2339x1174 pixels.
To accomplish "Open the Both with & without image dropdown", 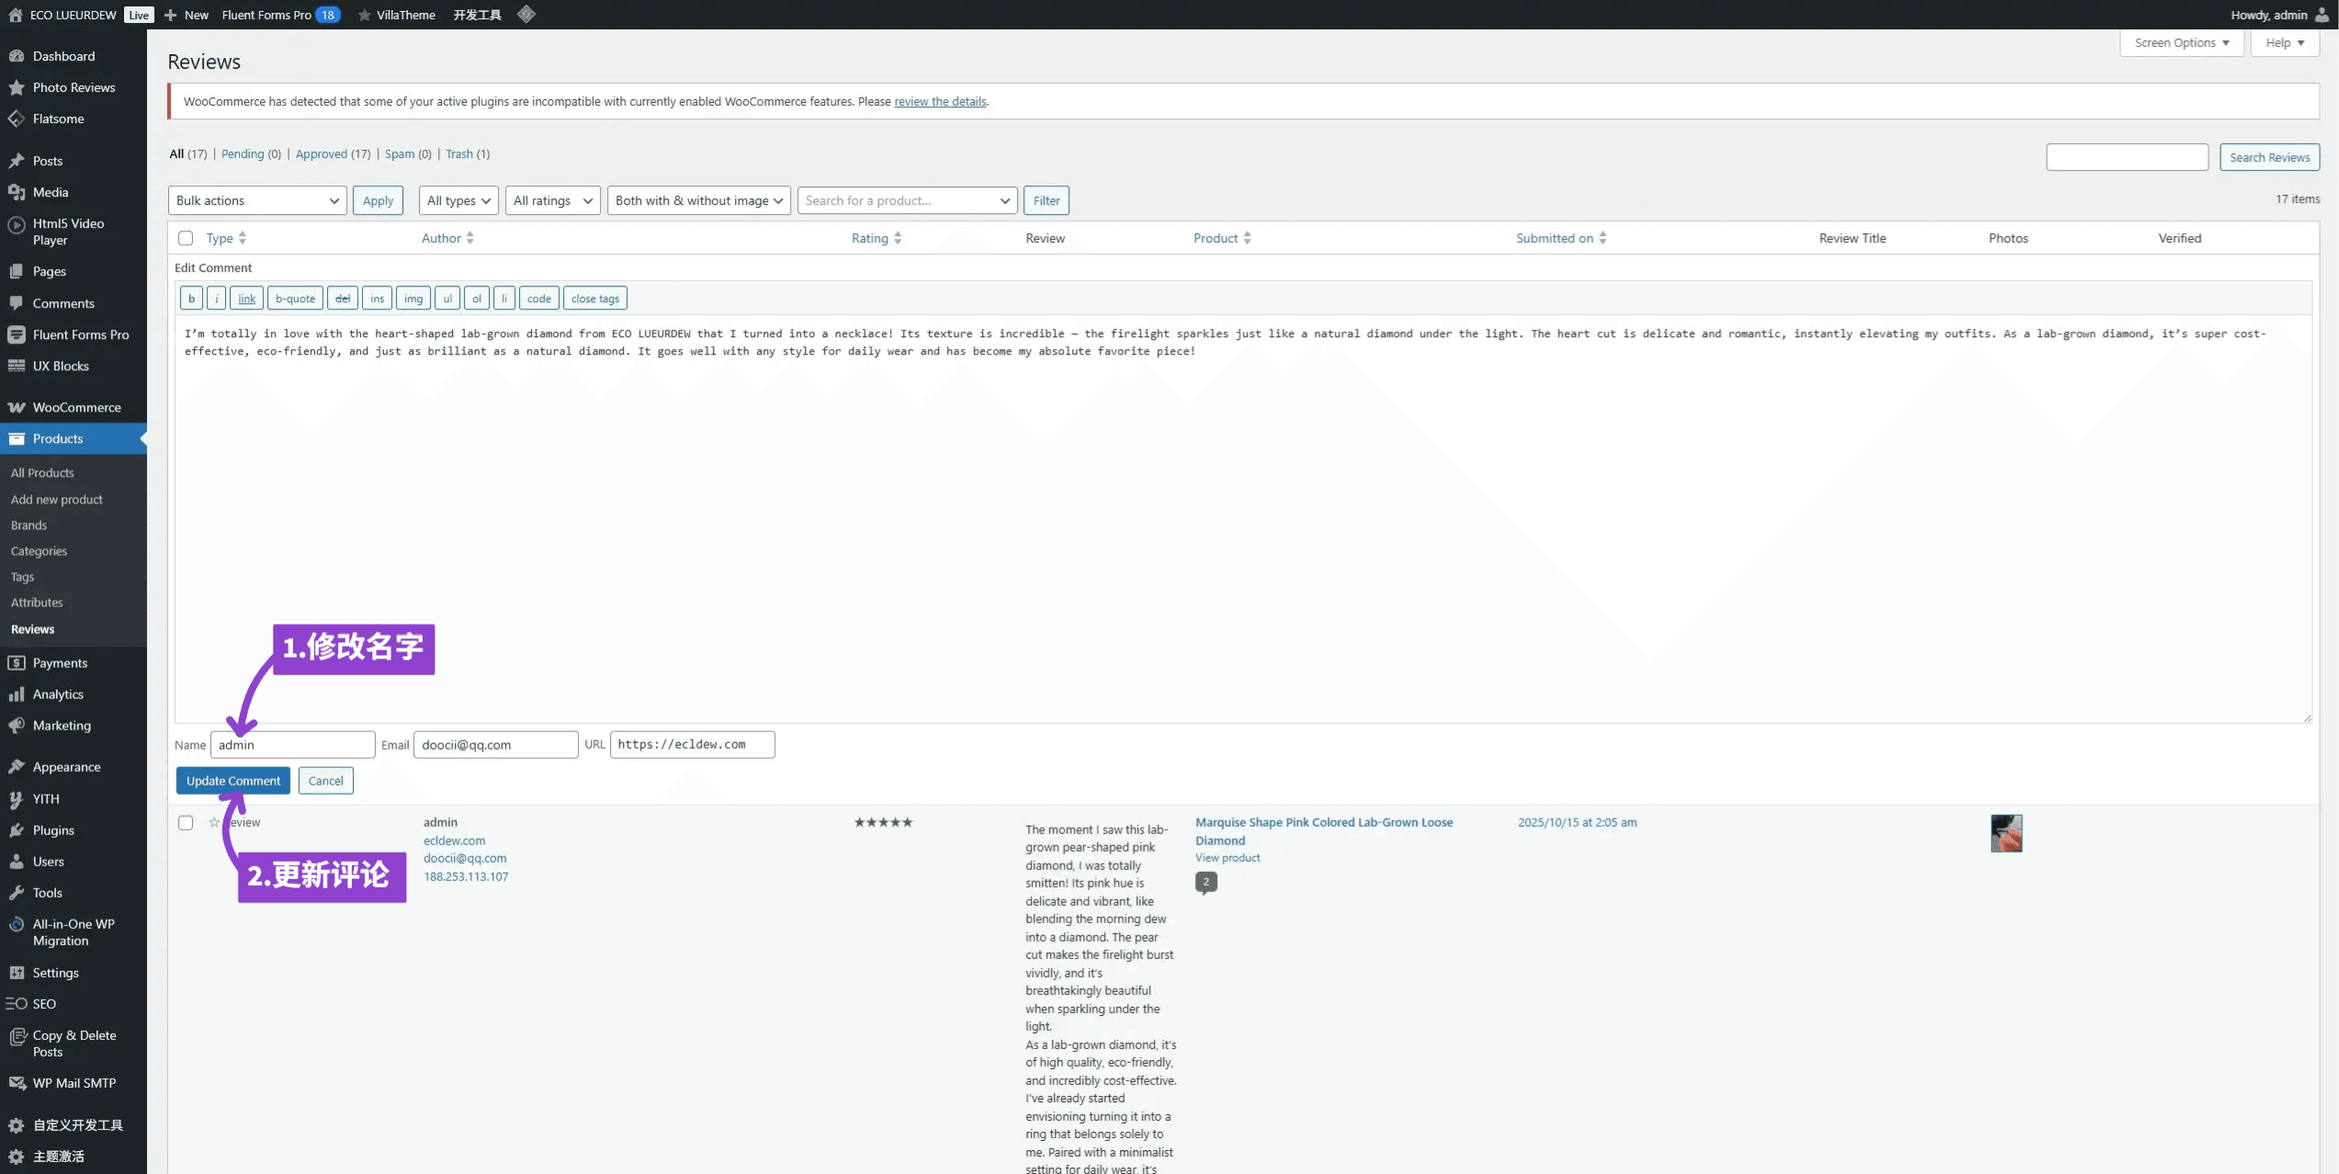I will [x=698, y=200].
